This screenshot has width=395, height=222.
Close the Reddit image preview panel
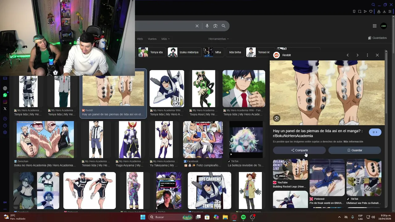377,55
